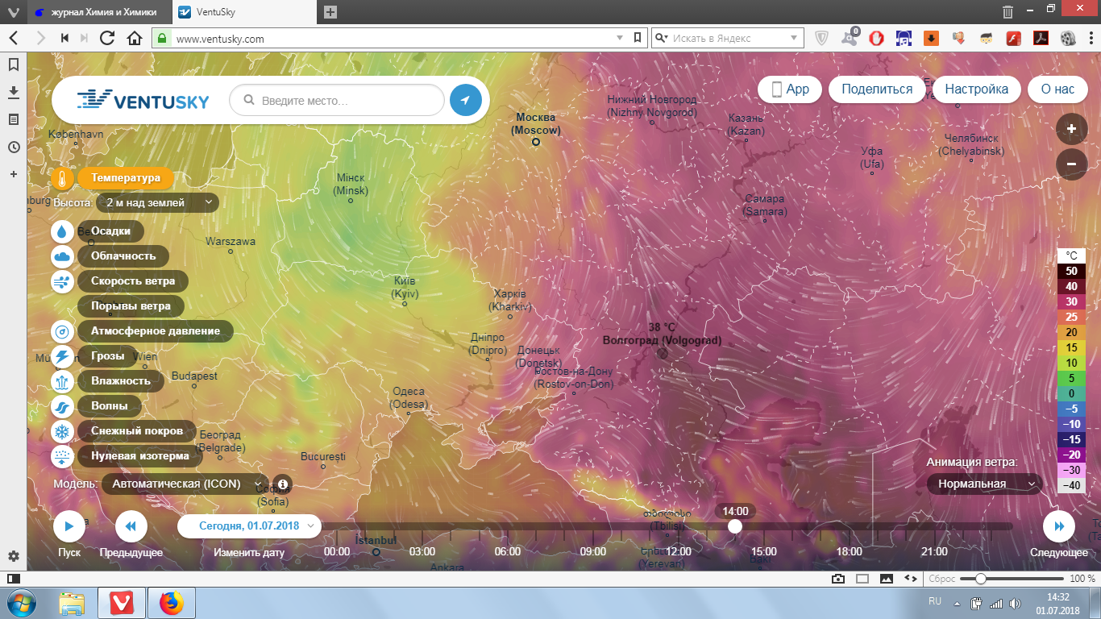The height and width of the screenshot is (619, 1101).
Task: Click the Поделиться button
Action: click(877, 89)
